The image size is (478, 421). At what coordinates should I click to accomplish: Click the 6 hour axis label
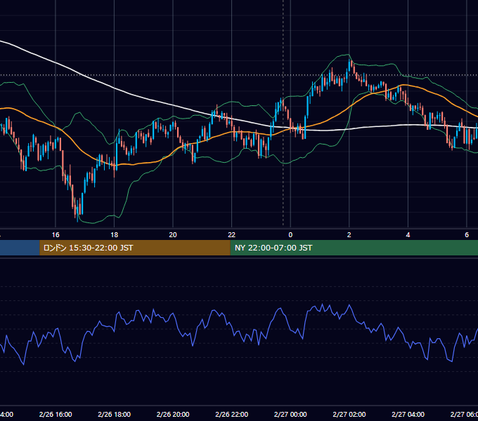coord(467,235)
